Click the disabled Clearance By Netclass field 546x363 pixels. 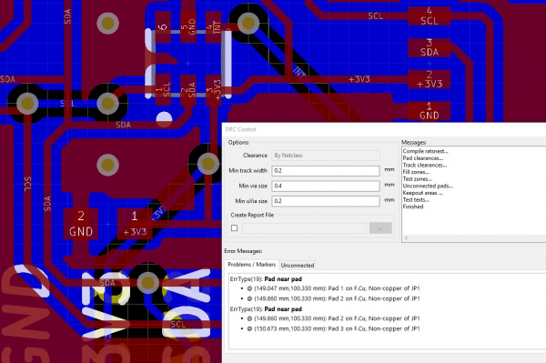(326, 156)
